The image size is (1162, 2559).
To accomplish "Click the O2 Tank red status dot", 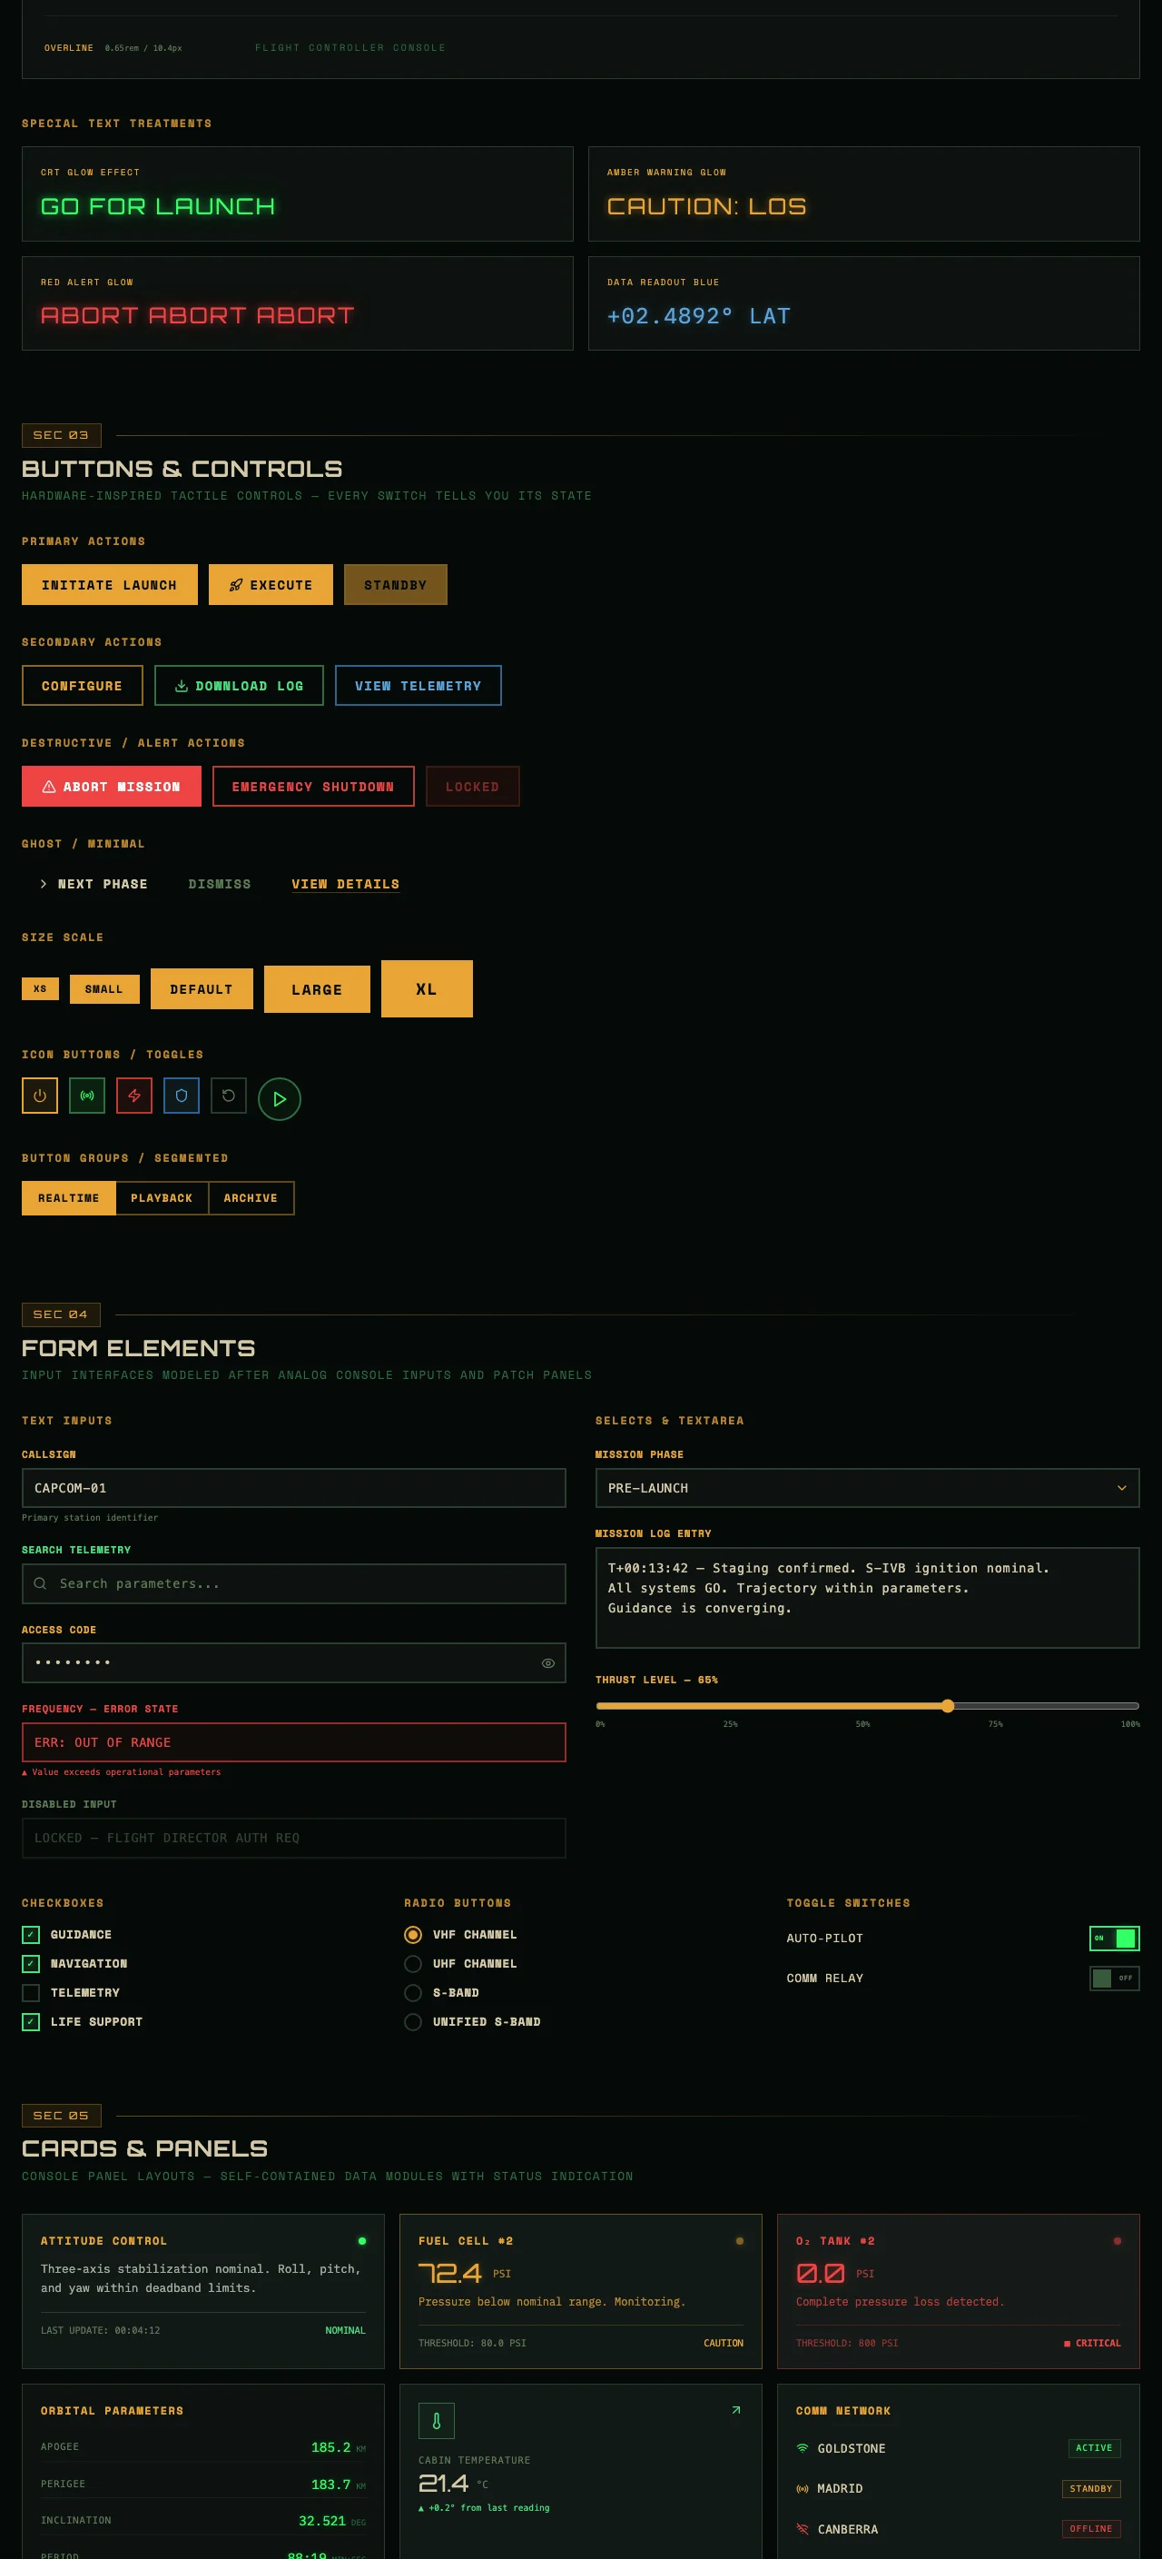I will [1118, 2241].
